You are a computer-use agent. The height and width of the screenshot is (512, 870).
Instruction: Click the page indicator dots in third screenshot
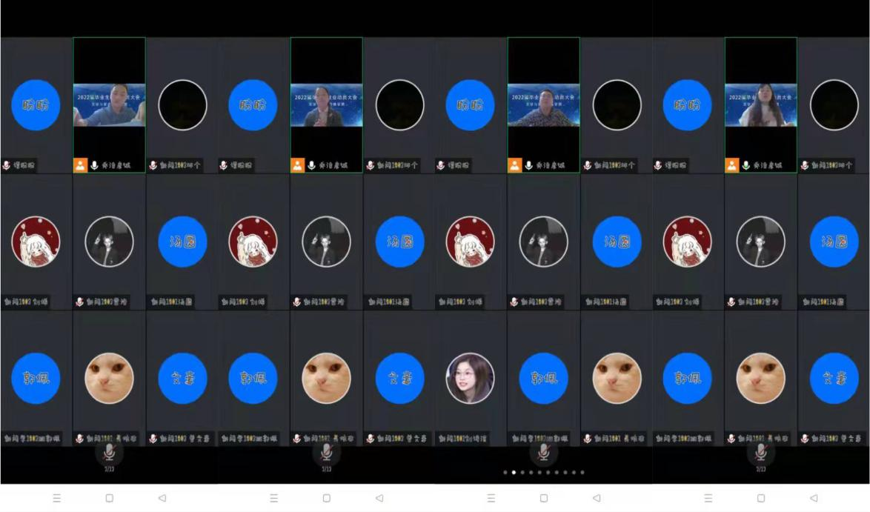(543, 472)
